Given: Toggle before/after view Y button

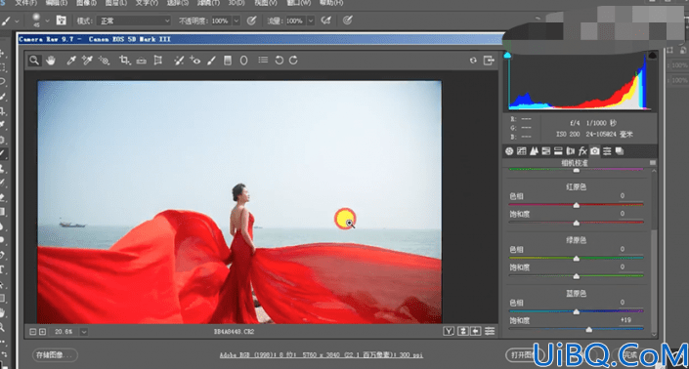Looking at the screenshot, I should 449,331.
